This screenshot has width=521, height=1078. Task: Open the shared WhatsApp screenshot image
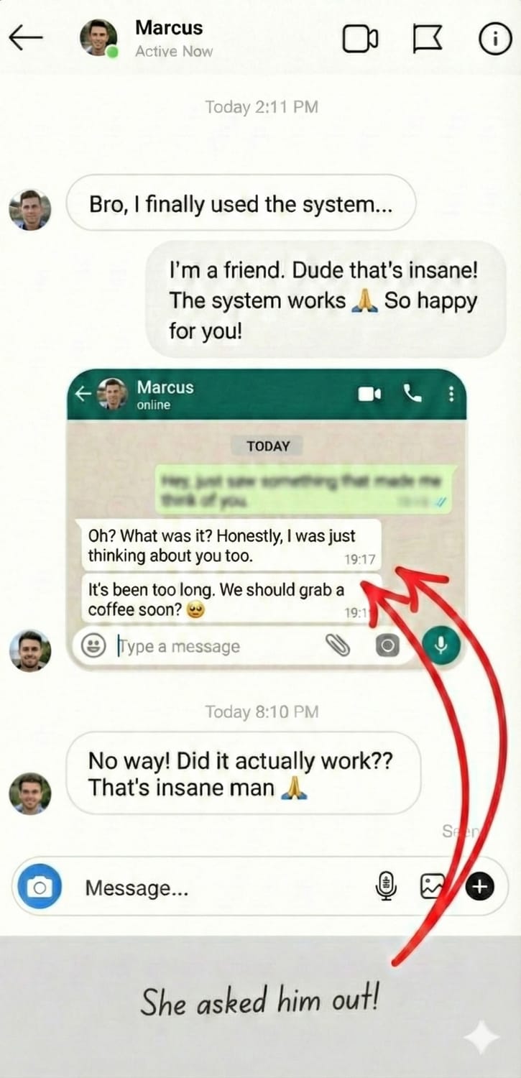click(x=266, y=519)
